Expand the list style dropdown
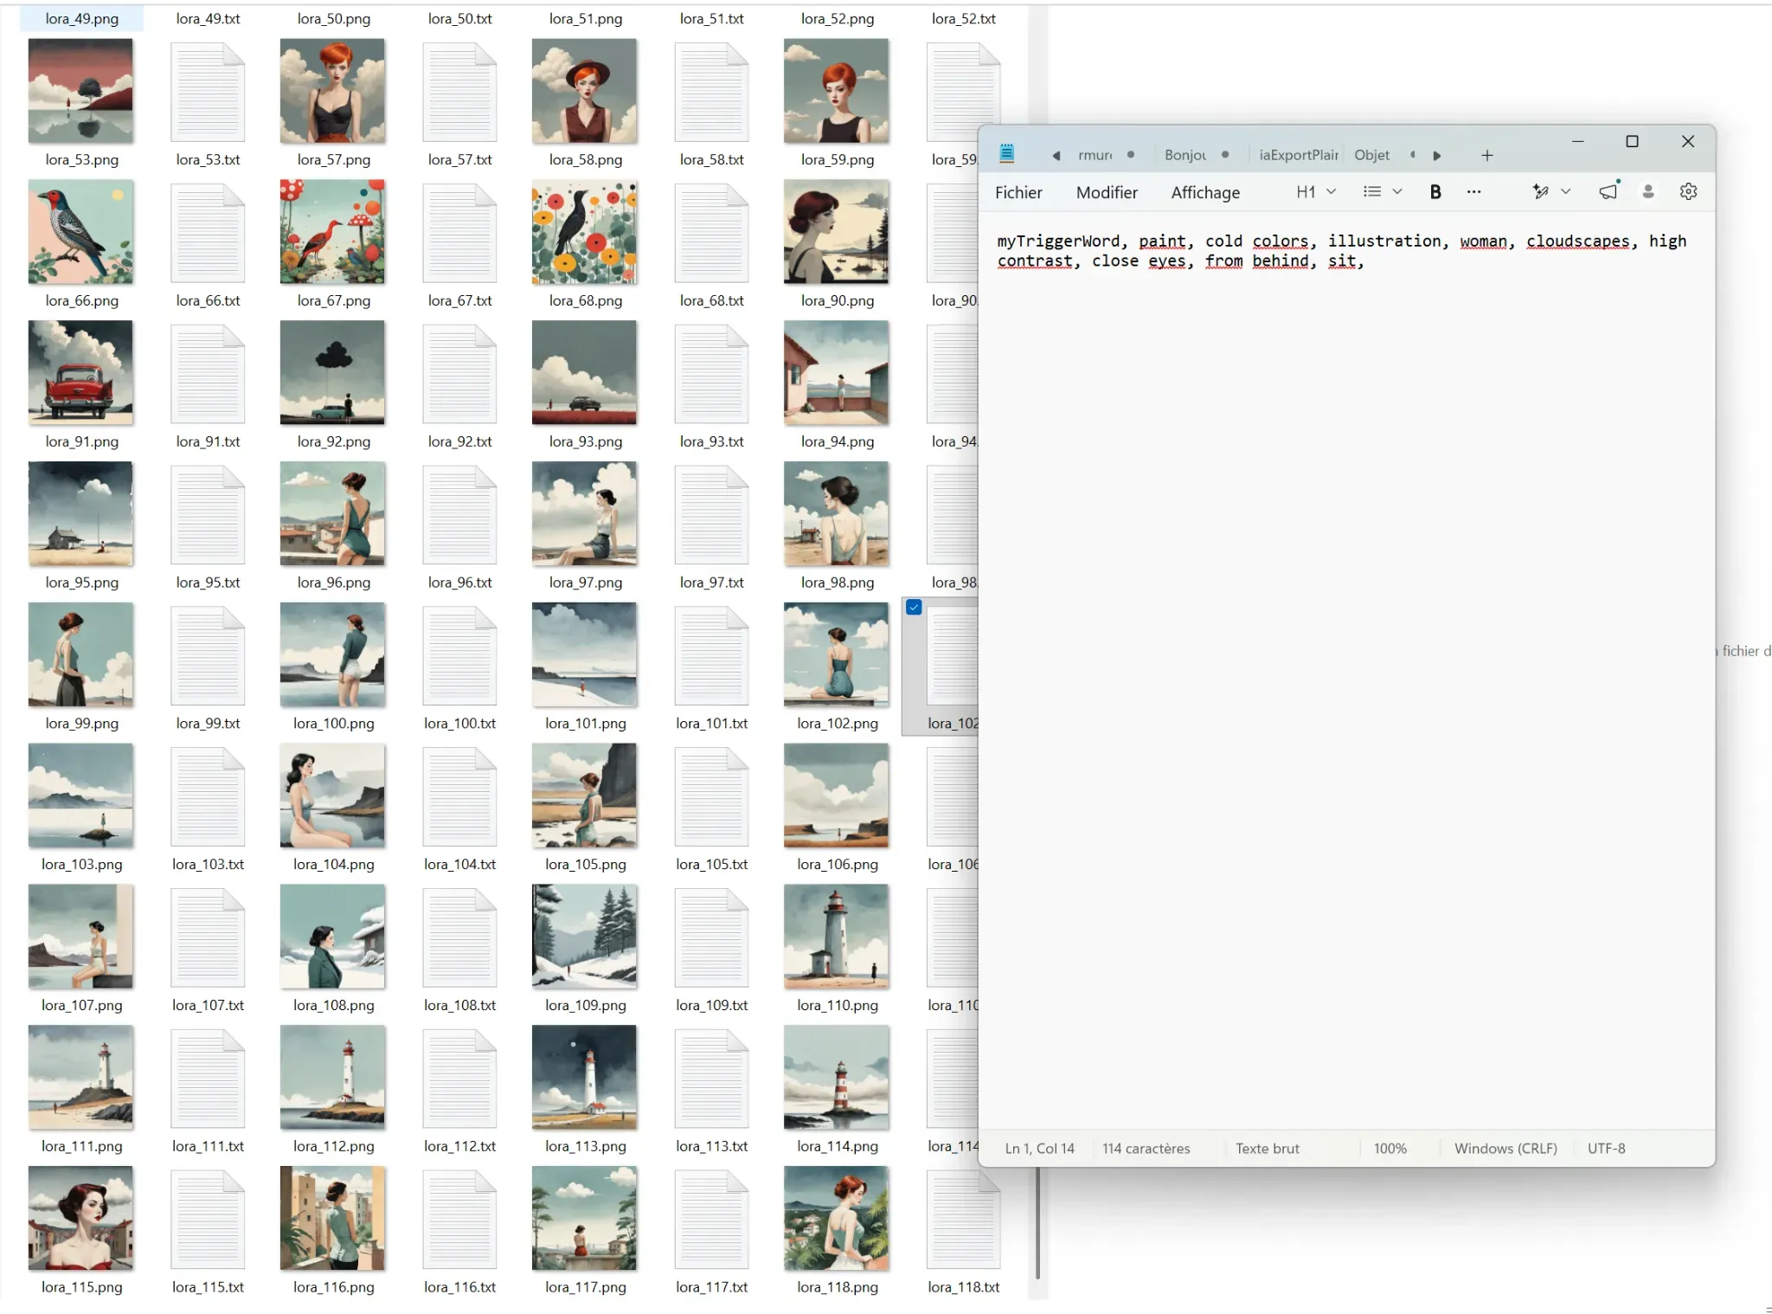Image resolution: width=1772 pixels, height=1314 pixels. coord(1396,192)
